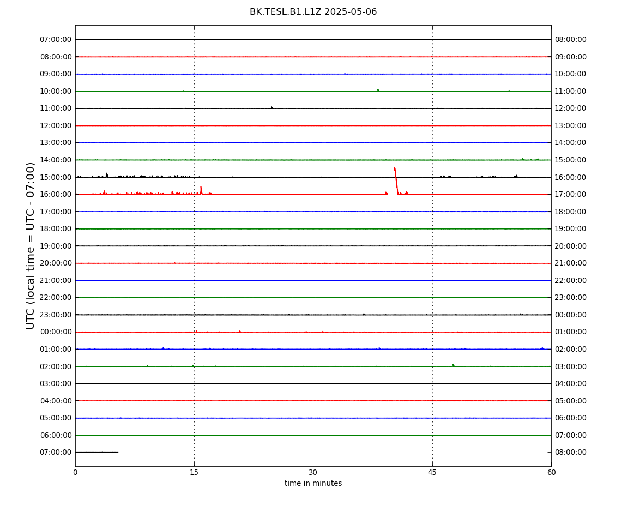The width and height of the screenshot is (627, 518).
Task: Click right-axis end time label 02:00:00
Action: tap(571, 349)
